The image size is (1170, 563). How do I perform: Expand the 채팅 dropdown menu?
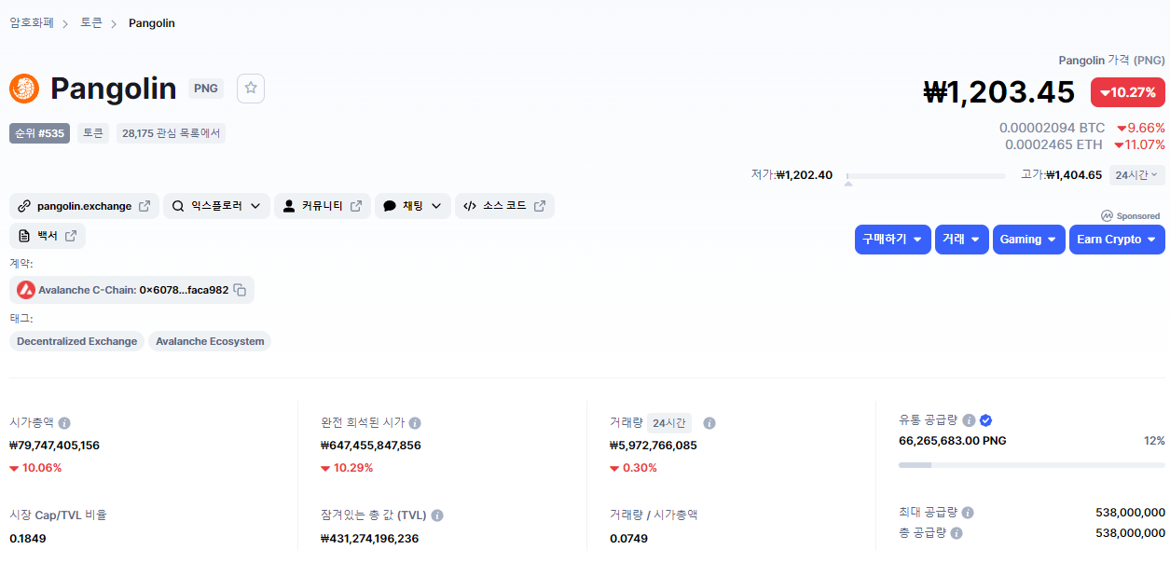coord(413,206)
